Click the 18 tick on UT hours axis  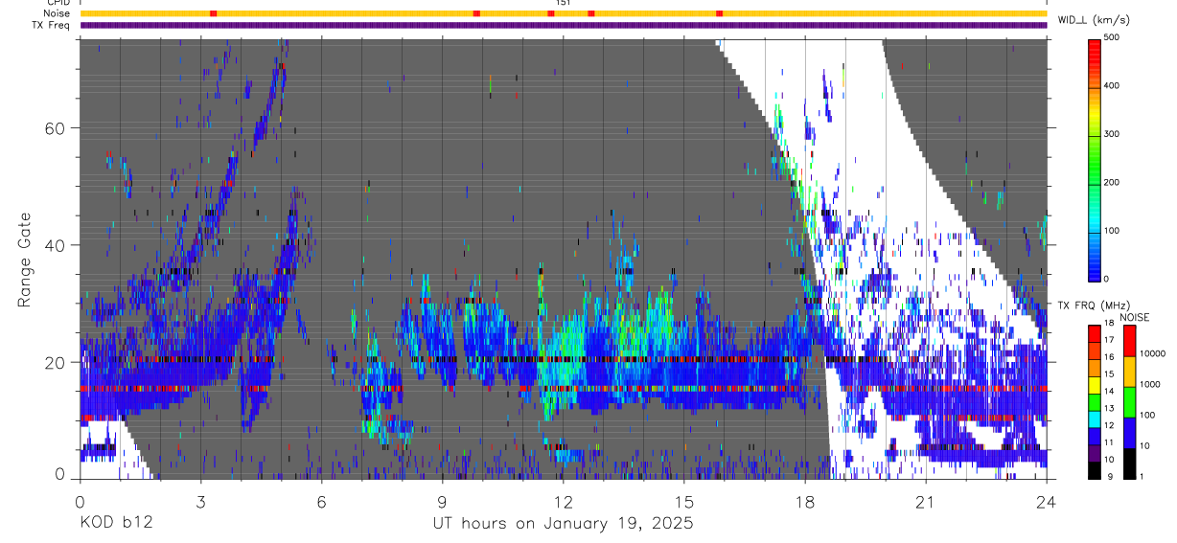[x=805, y=501]
